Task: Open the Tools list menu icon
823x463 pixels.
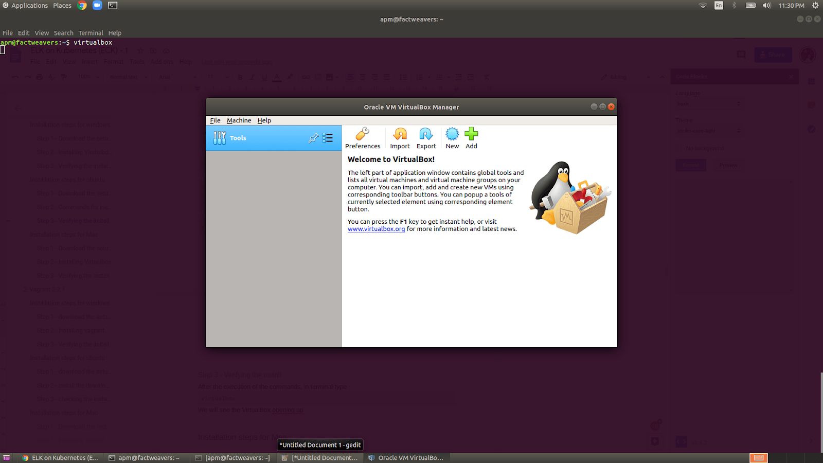Action: click(x=328, y=138)
